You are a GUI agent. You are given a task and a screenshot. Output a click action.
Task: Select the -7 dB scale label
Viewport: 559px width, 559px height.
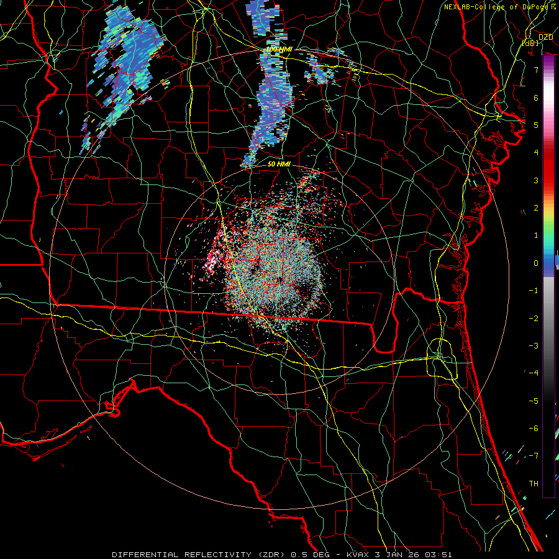coord(534,456)
